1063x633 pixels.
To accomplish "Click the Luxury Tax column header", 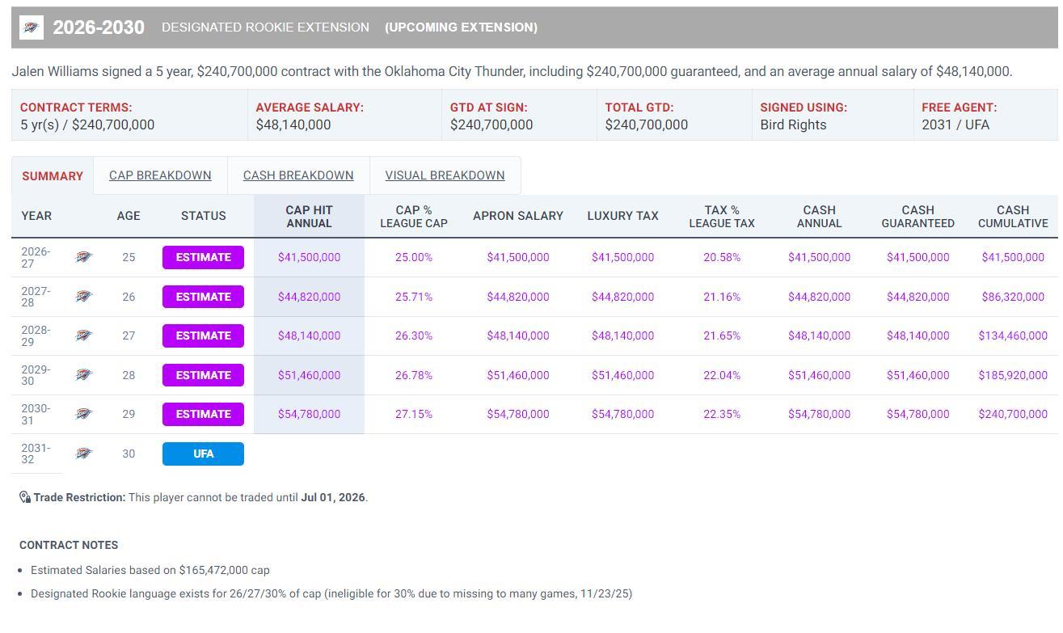I will pos(622,216).
